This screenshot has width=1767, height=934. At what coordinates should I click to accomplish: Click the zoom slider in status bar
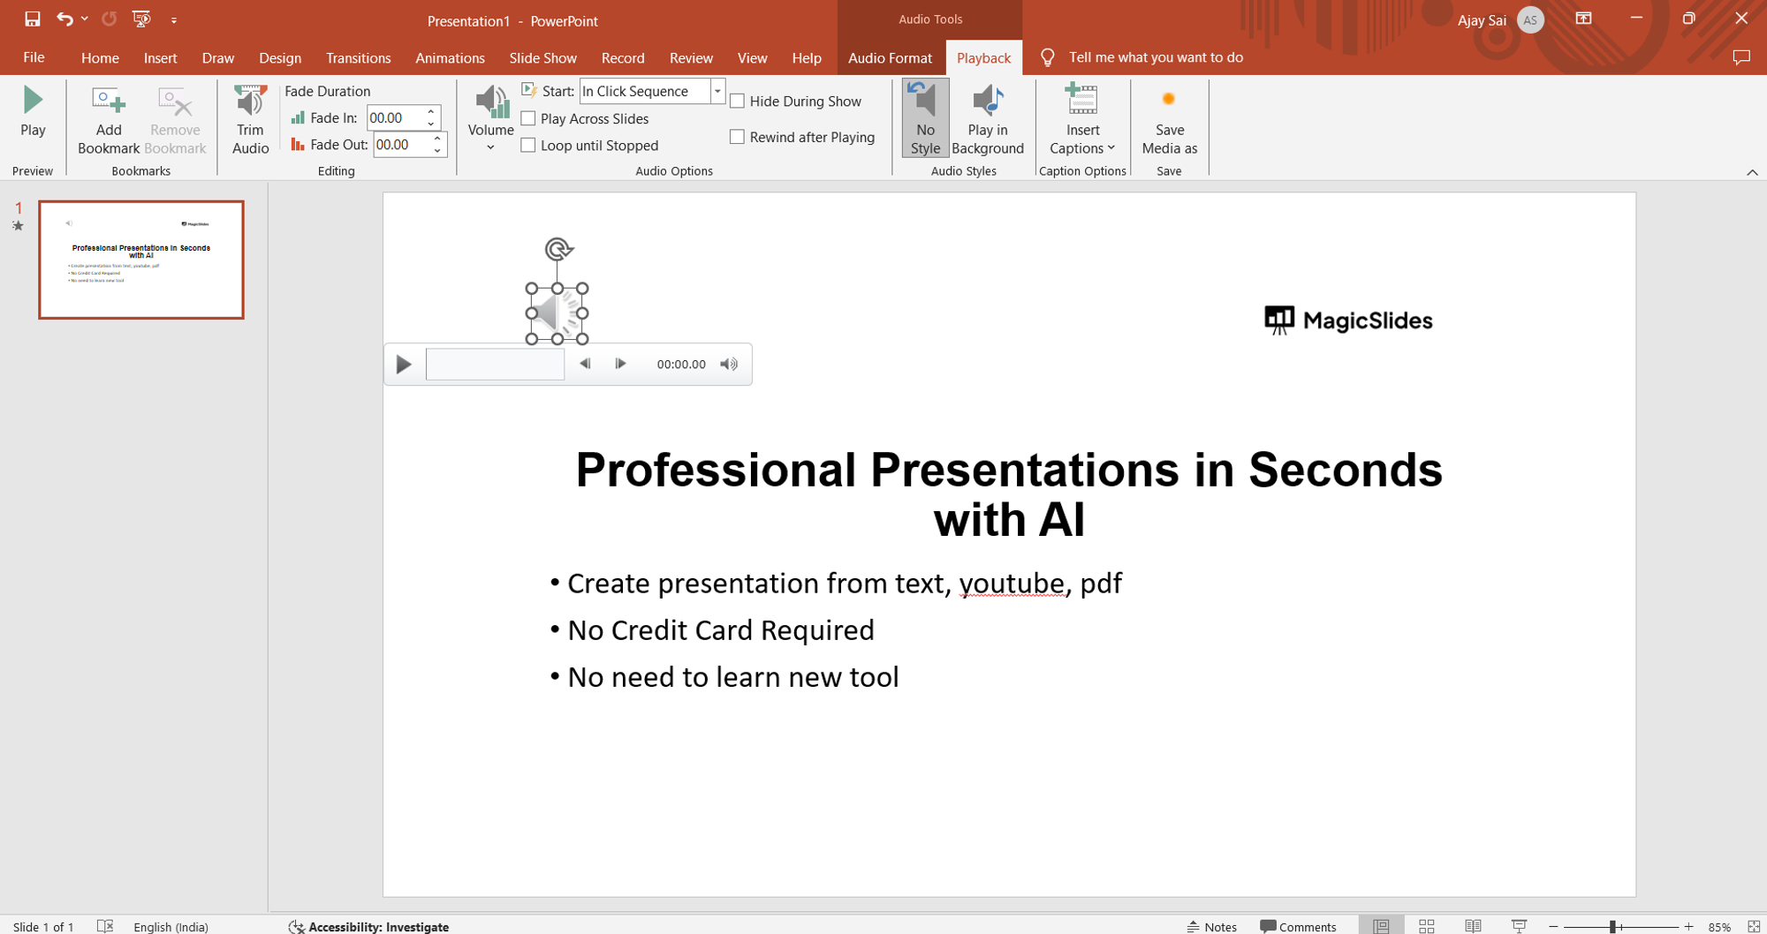(x=1620, y=926)
